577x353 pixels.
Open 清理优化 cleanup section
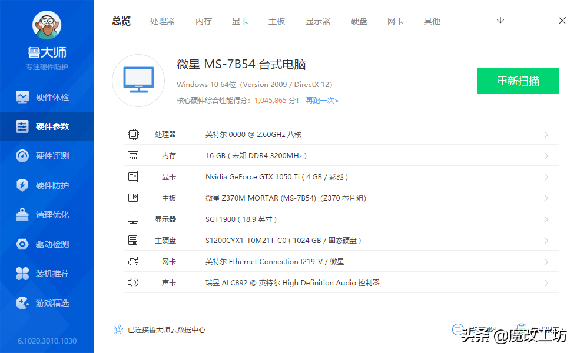[47, 215]
